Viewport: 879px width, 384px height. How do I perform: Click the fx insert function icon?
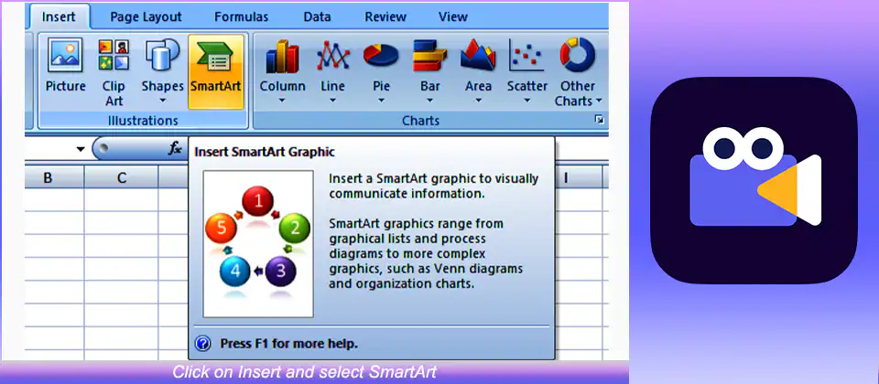[x=176, y=148]
